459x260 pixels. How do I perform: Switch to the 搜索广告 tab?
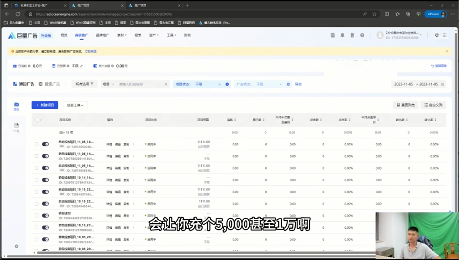(49, 84)
